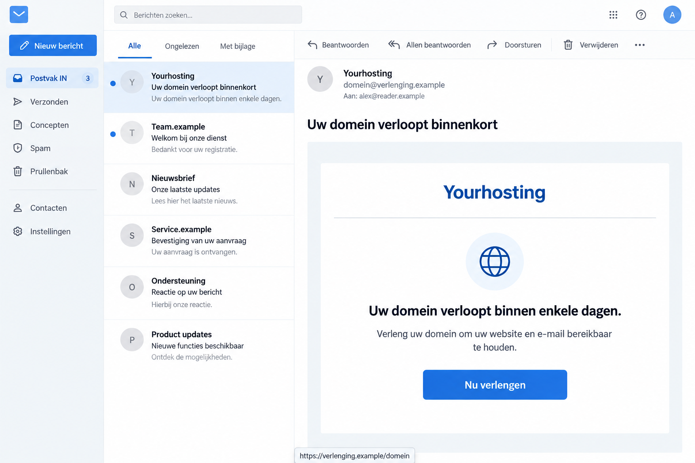Image resolution: width=695 pixels, height=463 pixels.
Task: Click the sender Y avatar in reading pane
Action: (x=320, y=79)
